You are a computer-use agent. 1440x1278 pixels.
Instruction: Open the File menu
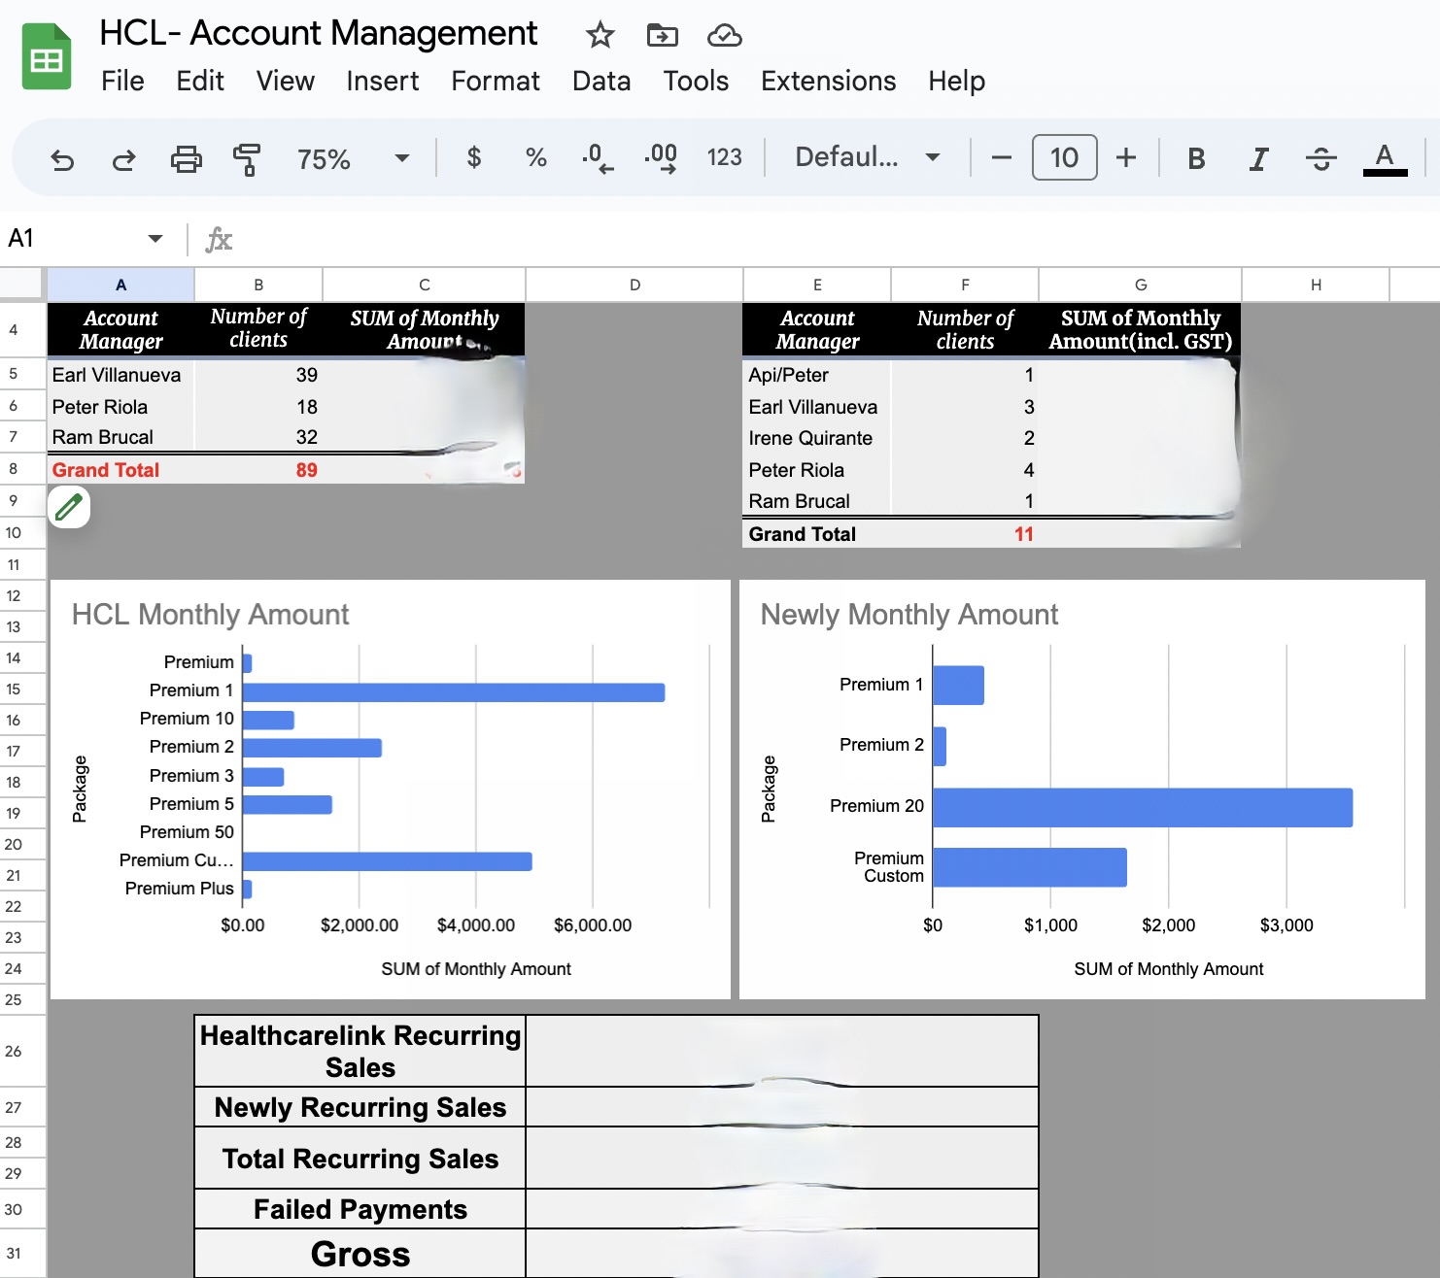pyautogui.click(x=122, y=81)
